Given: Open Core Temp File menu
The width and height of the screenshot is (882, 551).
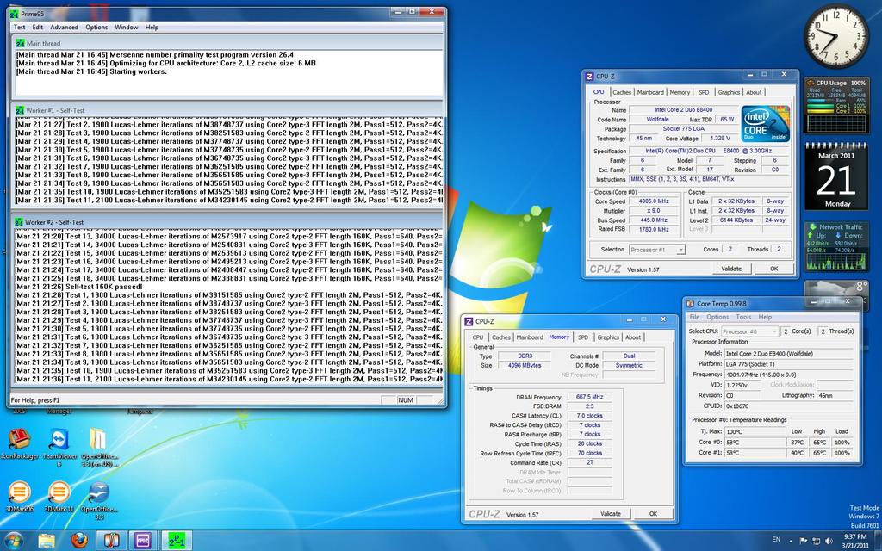Looking at the screenshot, I should 695,317.
